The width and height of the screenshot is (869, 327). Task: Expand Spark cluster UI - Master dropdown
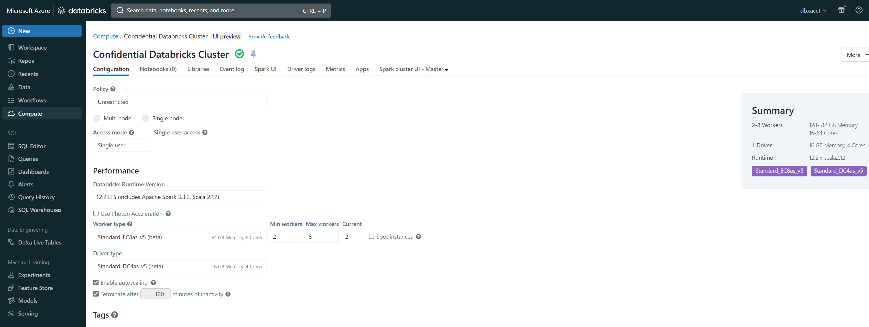point(414,69)
